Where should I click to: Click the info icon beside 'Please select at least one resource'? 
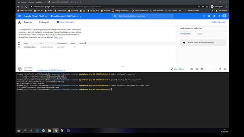(184, 43)
